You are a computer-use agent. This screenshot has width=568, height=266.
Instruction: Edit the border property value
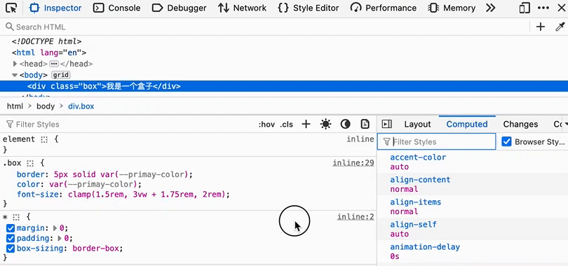point(121,174)
